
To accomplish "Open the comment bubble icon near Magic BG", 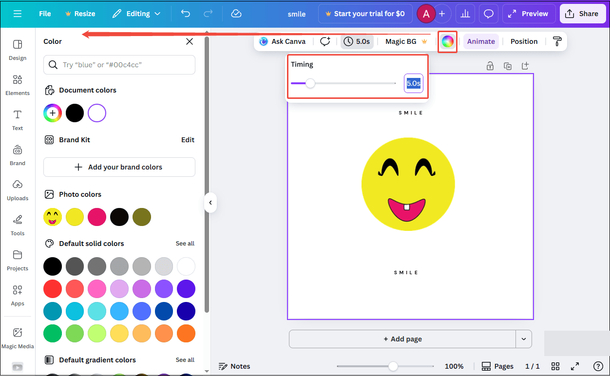I will tap(325, 41).
